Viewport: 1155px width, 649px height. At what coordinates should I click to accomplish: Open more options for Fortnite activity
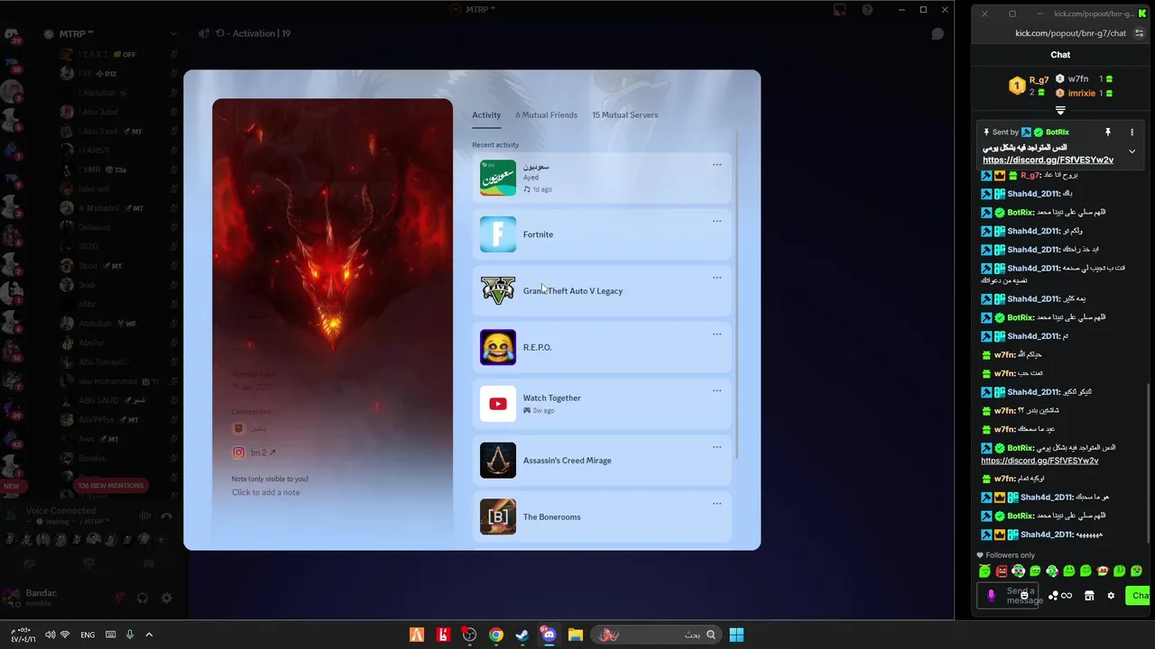716,221
